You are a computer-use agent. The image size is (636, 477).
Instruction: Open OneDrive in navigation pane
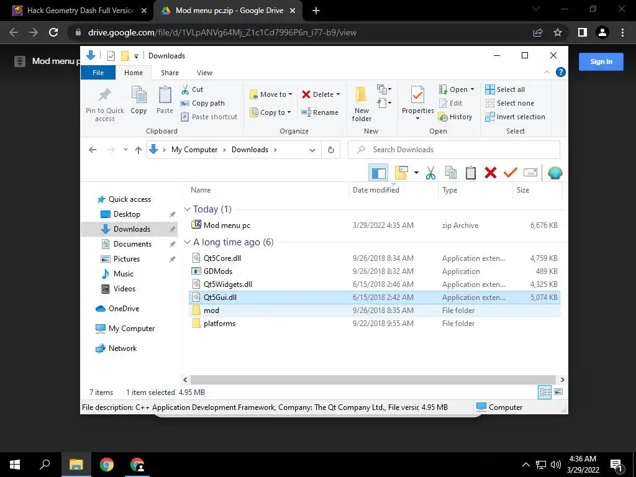[117, 308]
